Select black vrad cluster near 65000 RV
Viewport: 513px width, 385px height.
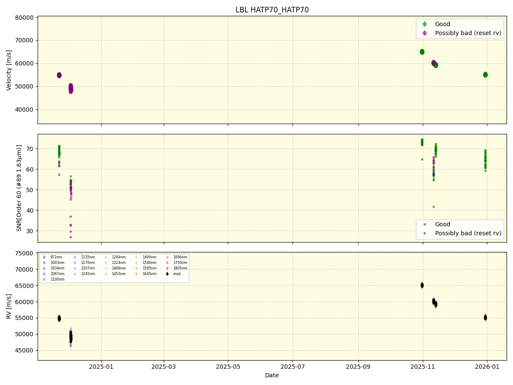click(422, 285)
